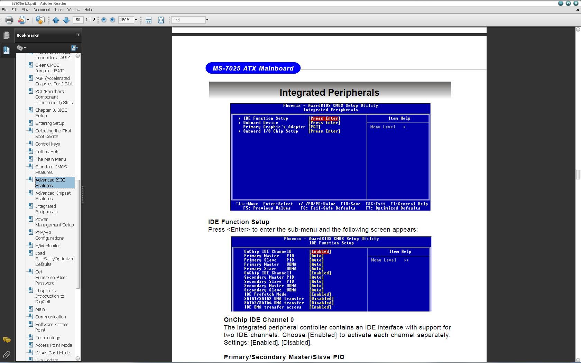Click the fit one full page icon
Image resolution: width=581 pixels, height=363 pixels.
coord(161,20)
